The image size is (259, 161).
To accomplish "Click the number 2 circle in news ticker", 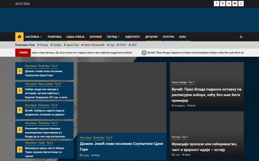I will coord(144,53).
